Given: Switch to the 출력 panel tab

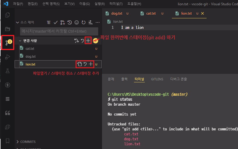Looking at the screenshot, I should tap(124, 79).
